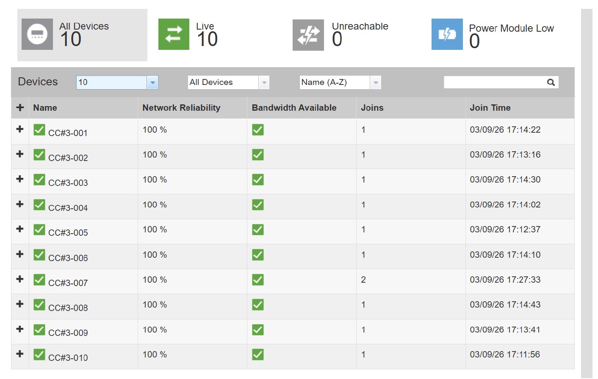Click the green status icon beside CC#3-003
Screen dimensions: 598x379
click(x=39, y=180)
